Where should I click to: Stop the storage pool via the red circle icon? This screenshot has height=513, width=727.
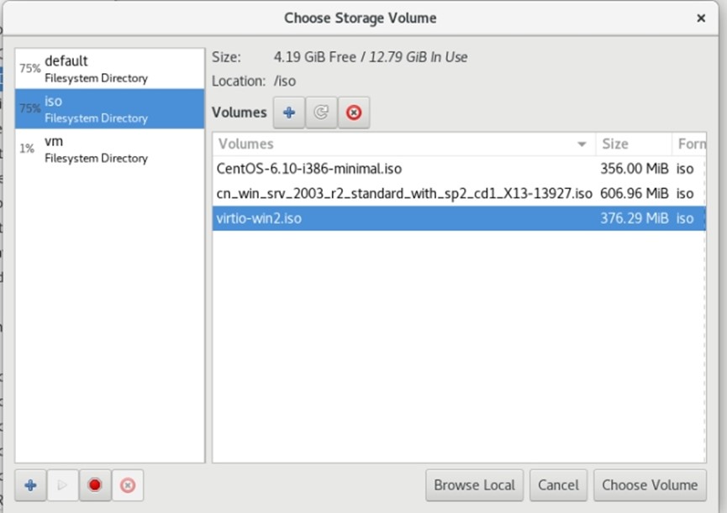click(x=95, y=484)
